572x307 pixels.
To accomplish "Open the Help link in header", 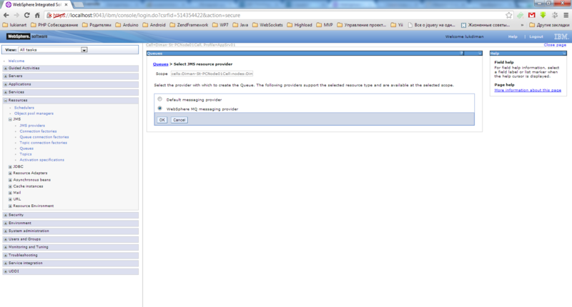I will 513,37.
